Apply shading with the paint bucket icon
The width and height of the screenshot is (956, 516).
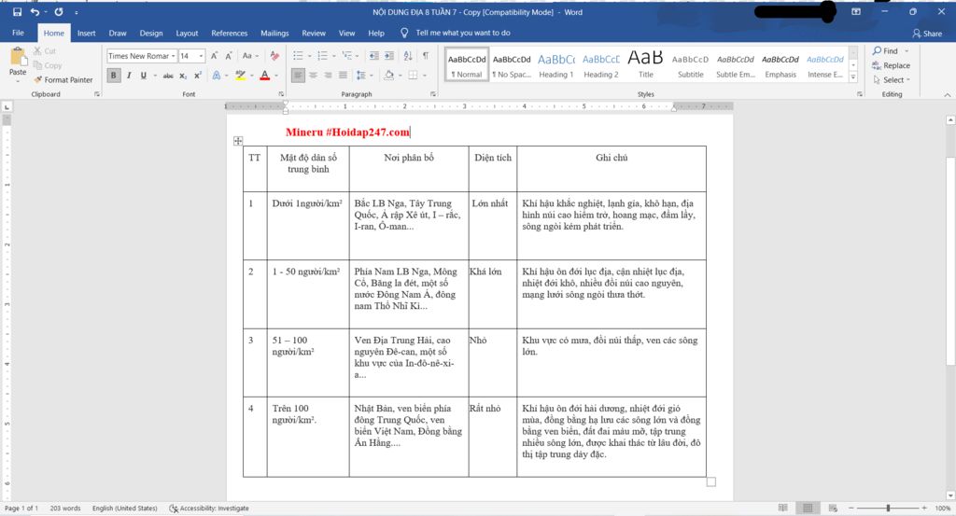coord(388,76)
